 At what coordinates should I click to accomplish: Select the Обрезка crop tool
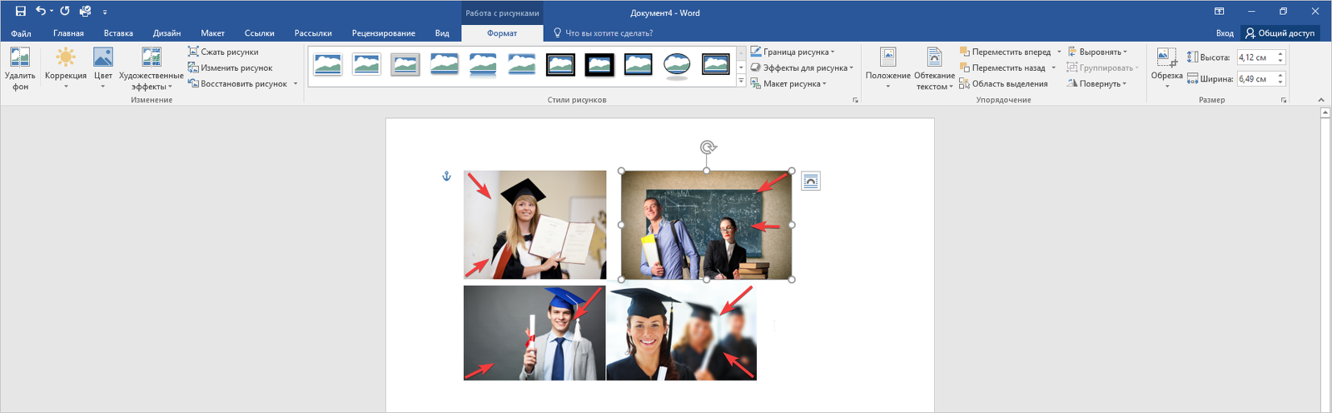point(1166,58)
